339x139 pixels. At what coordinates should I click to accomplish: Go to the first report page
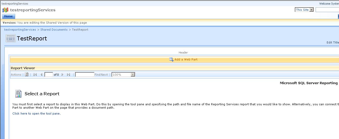pyautogui.click(x=35, y=75)
